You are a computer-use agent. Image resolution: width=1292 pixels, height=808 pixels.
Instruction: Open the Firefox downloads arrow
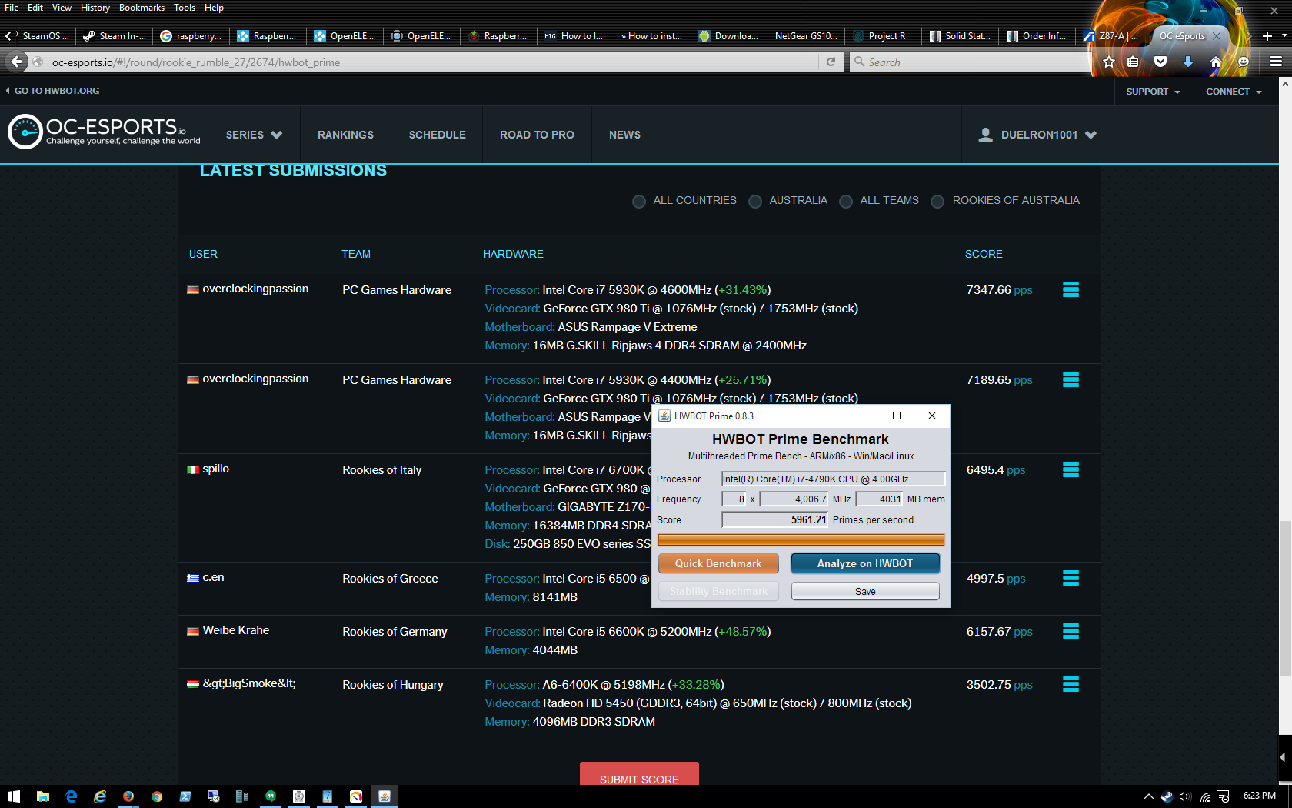tap(1188, 62)
